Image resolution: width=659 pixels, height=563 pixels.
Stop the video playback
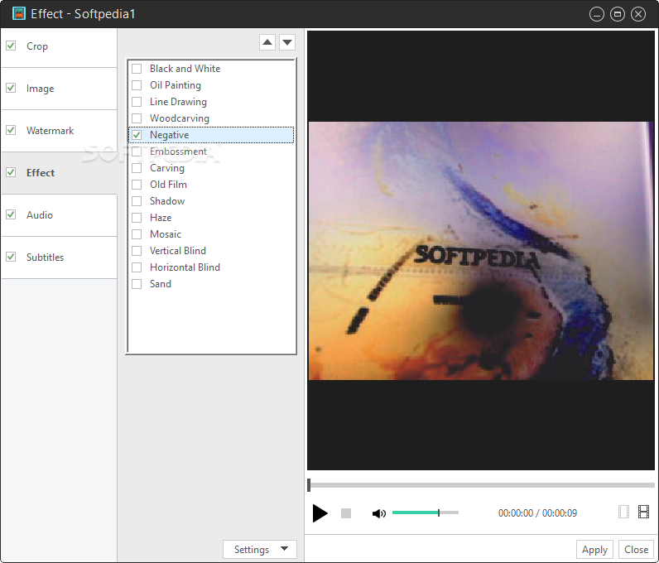pyautogui.click(x=346, y=513)
